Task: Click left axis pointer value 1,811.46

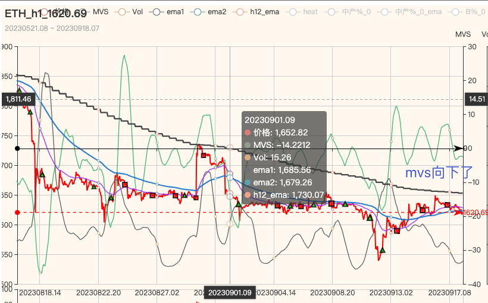Action: coord(18,99)
